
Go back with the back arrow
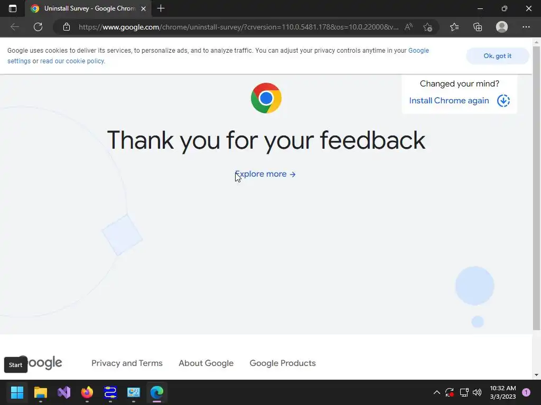click(14, 27)
